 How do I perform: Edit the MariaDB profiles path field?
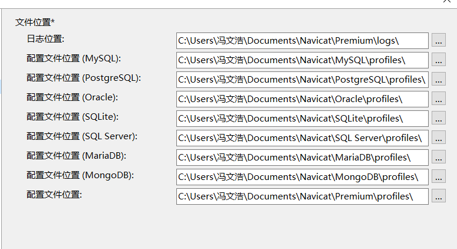303,158
